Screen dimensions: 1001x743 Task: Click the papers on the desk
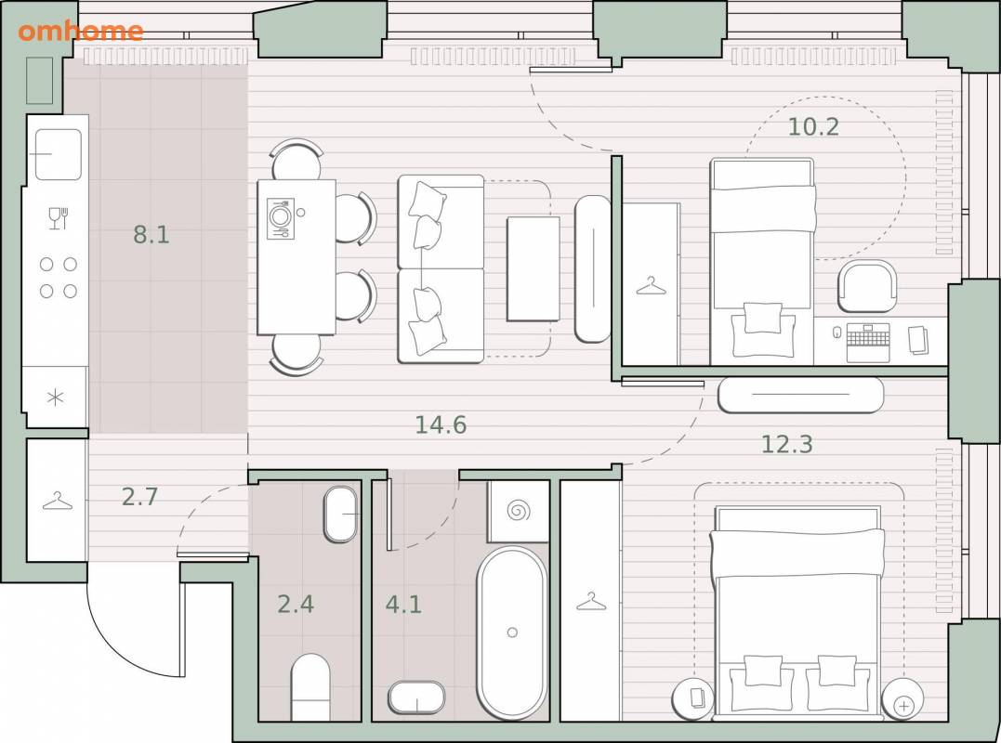pos(918,340)
